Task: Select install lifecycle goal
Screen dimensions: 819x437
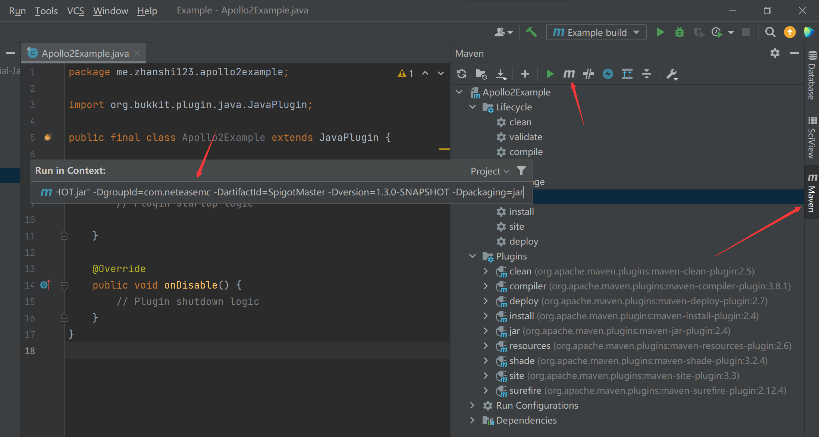Action: (515, 211)
